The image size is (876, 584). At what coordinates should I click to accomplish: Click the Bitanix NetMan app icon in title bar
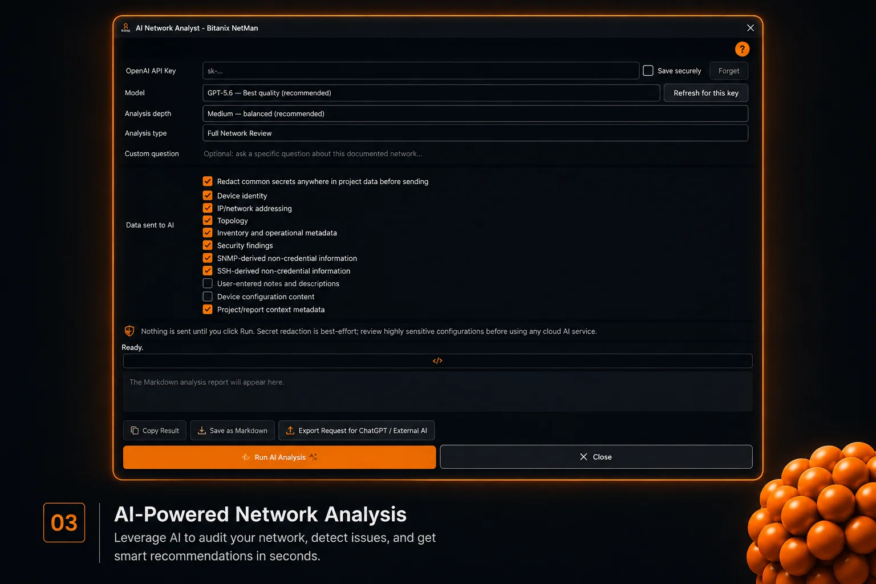(126, 28)
